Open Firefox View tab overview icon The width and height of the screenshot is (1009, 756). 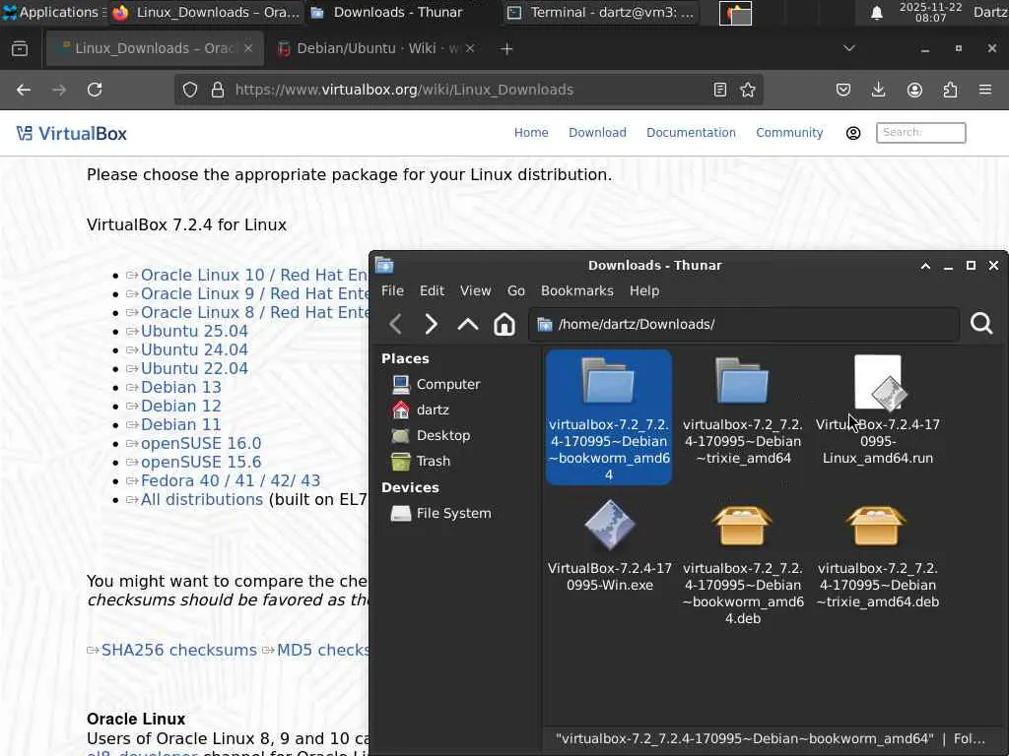[20, 49]
